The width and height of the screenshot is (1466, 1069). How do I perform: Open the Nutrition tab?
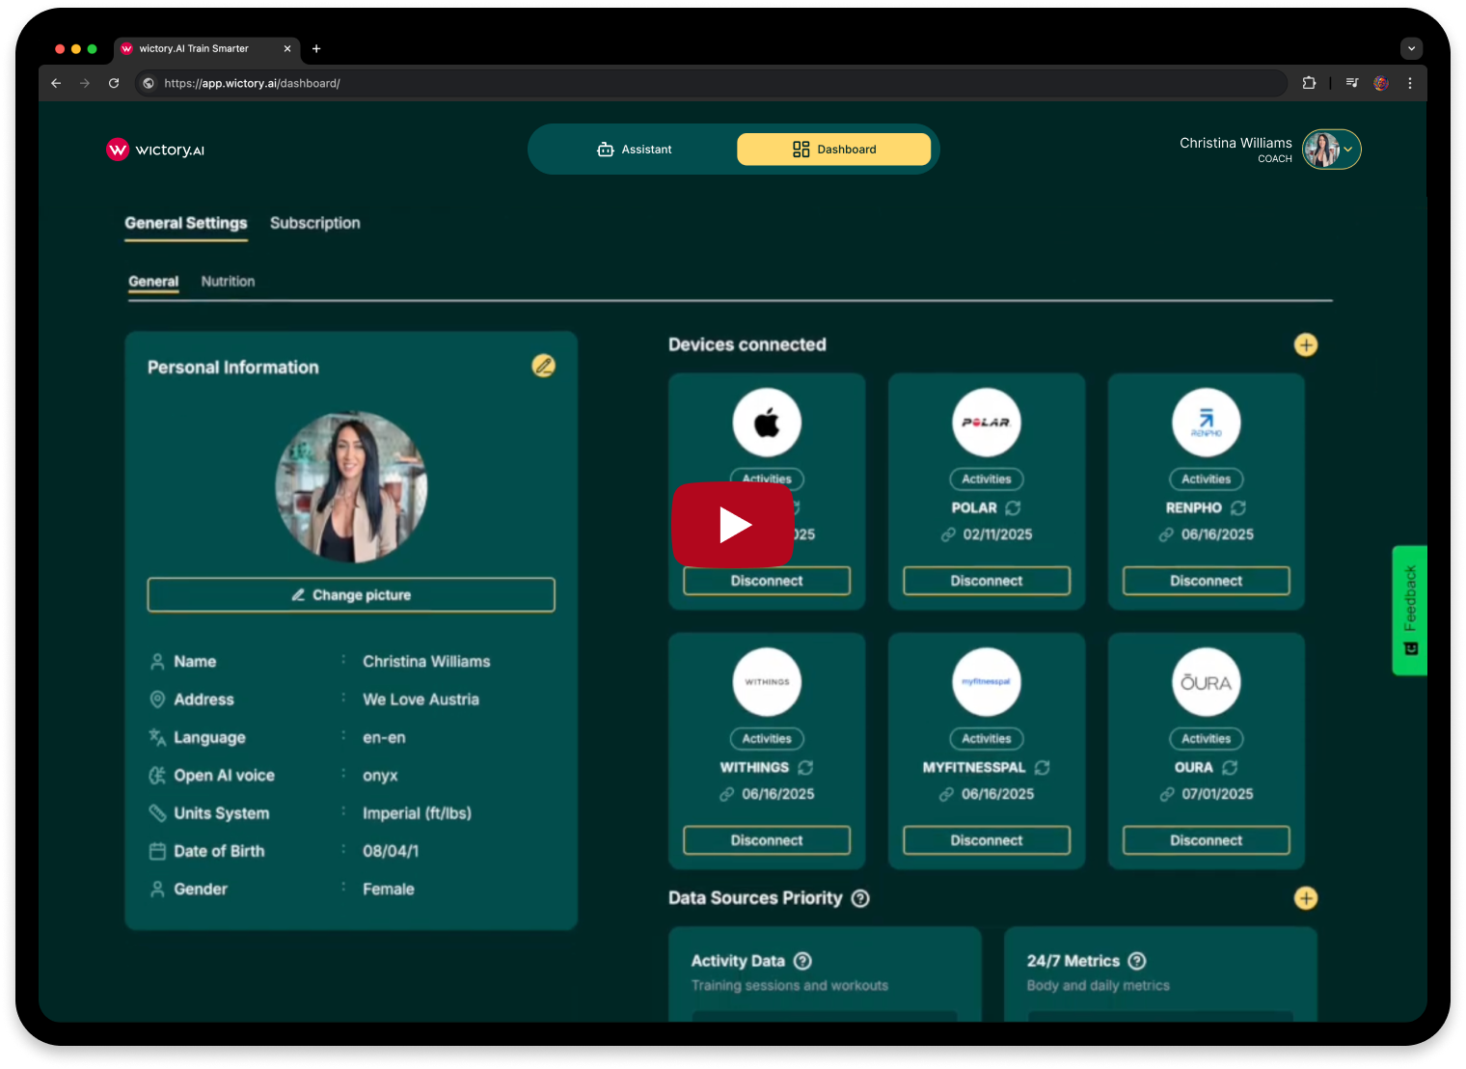coord(228,281)
